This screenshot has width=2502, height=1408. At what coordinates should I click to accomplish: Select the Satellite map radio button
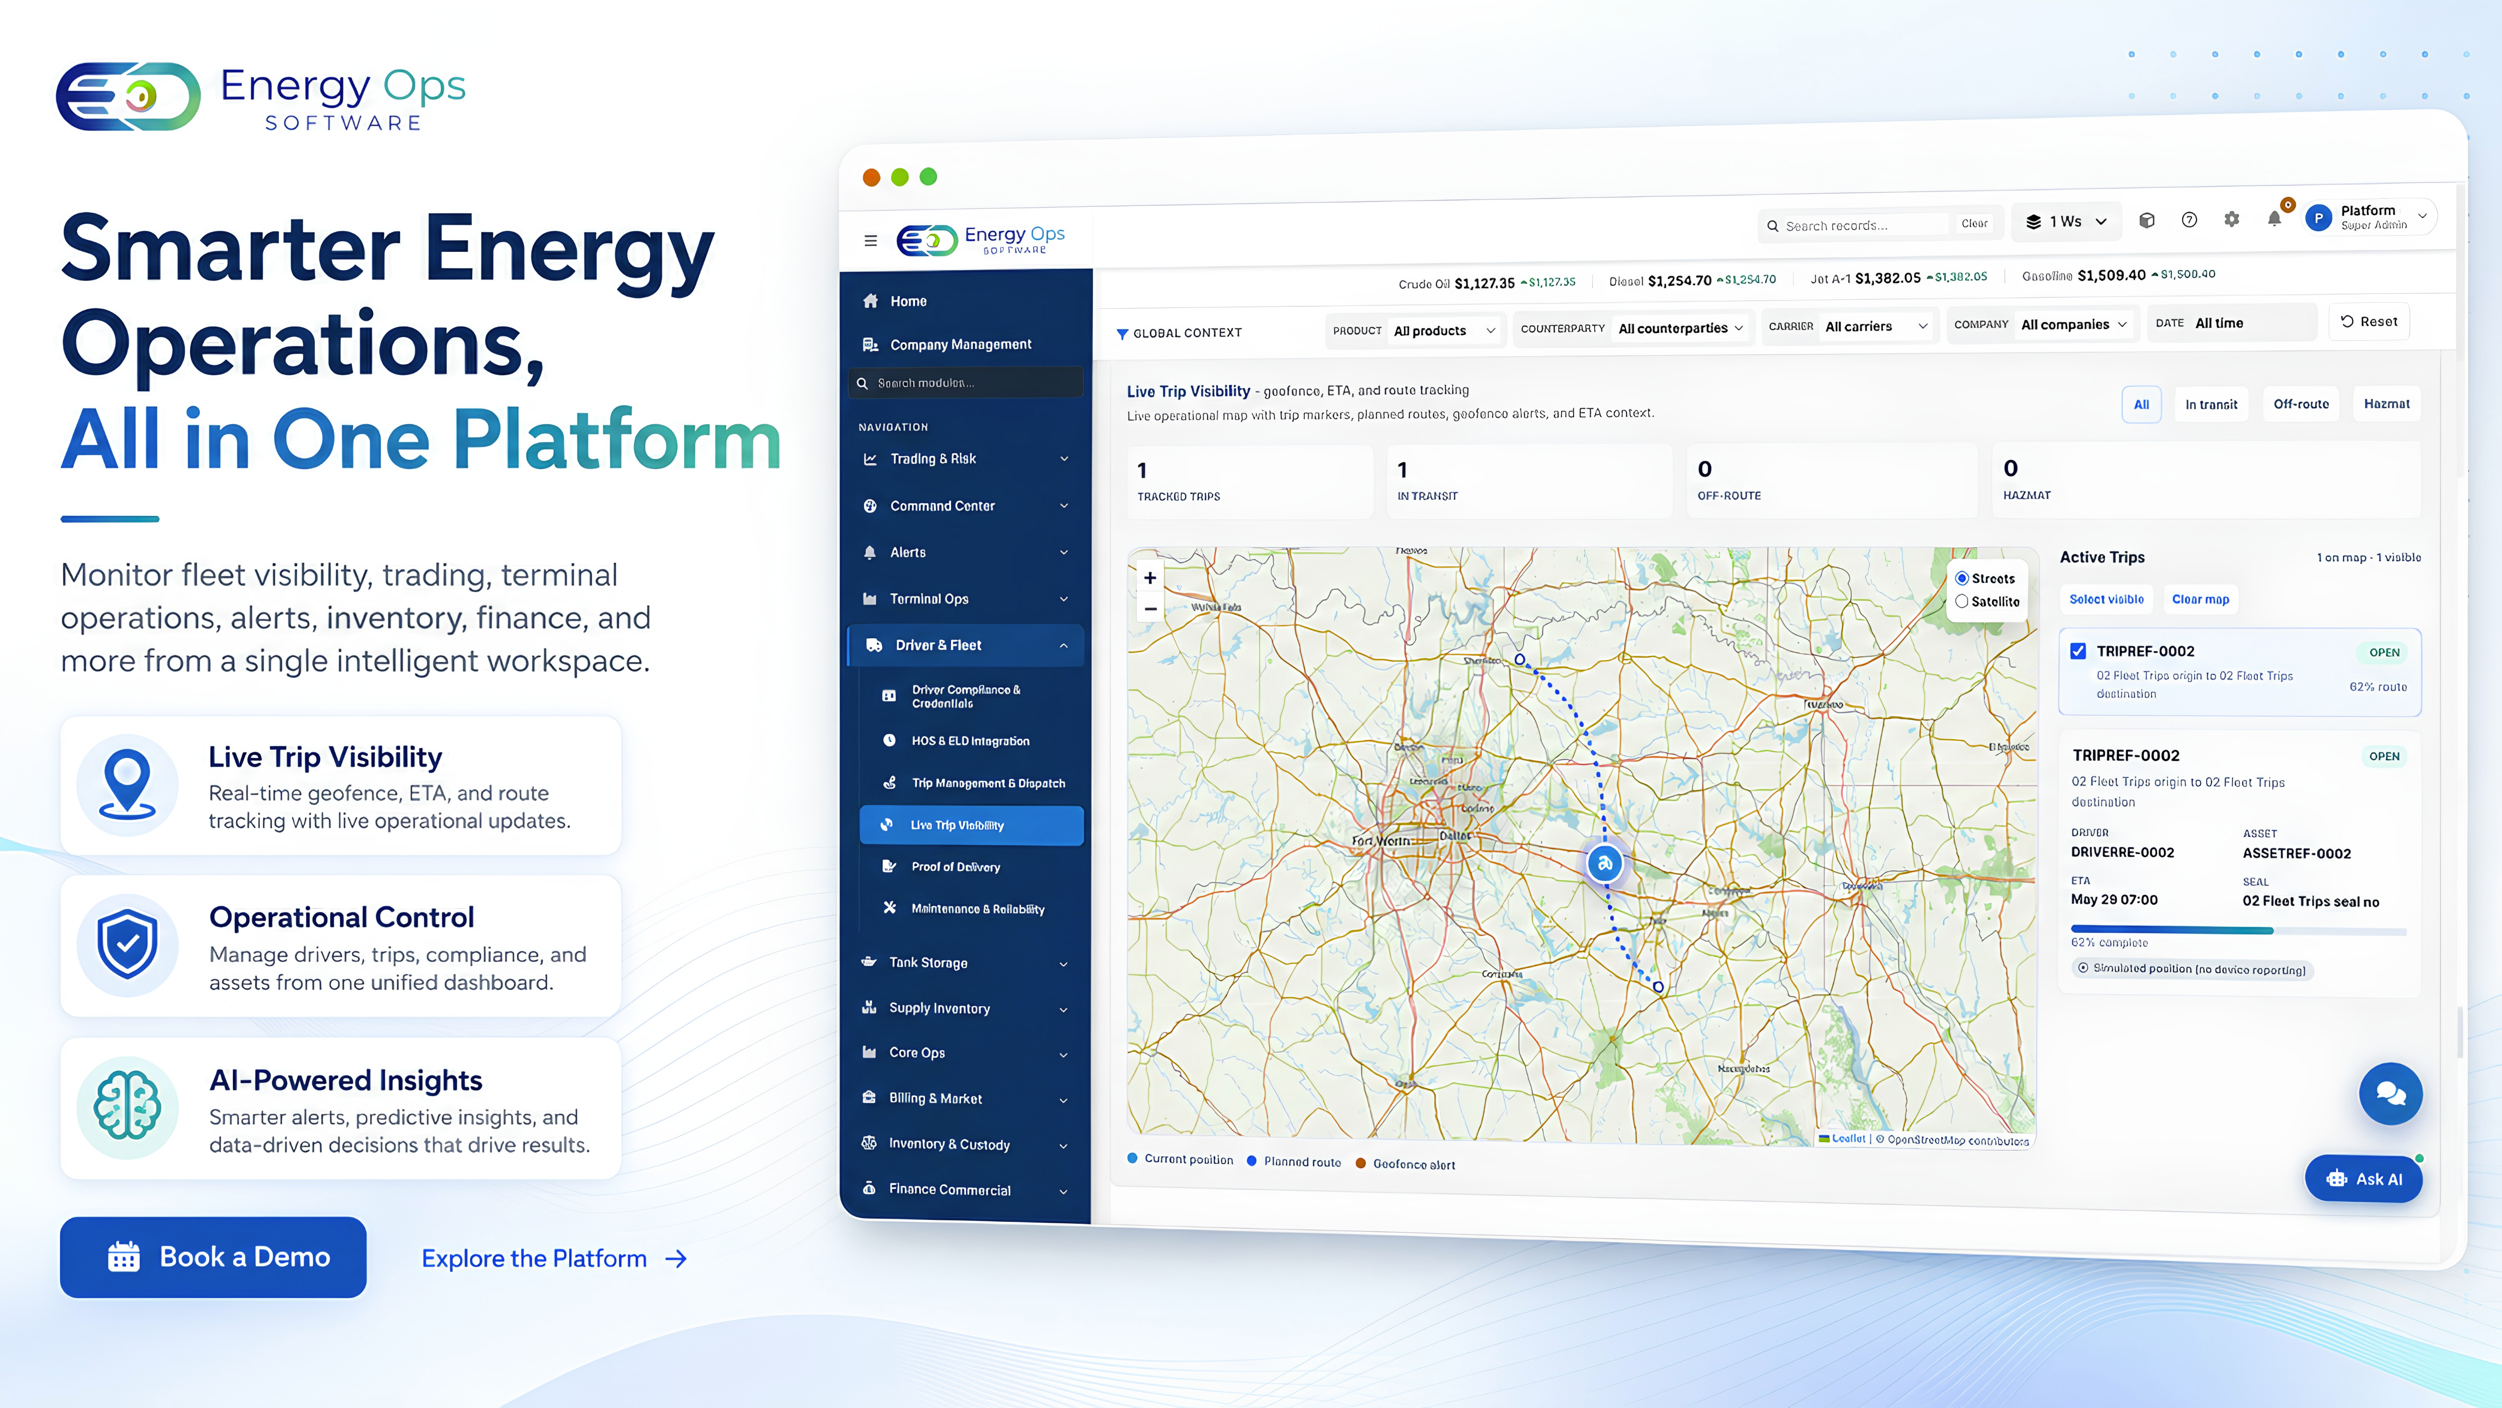[x=1962, y=602]
